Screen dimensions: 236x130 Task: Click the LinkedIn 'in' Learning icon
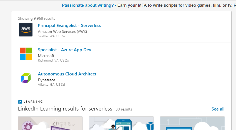20,102
